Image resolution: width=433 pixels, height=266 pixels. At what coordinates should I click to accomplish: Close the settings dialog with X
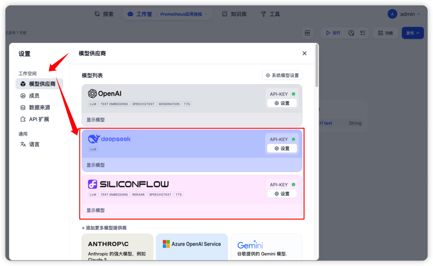click(304, 53)
